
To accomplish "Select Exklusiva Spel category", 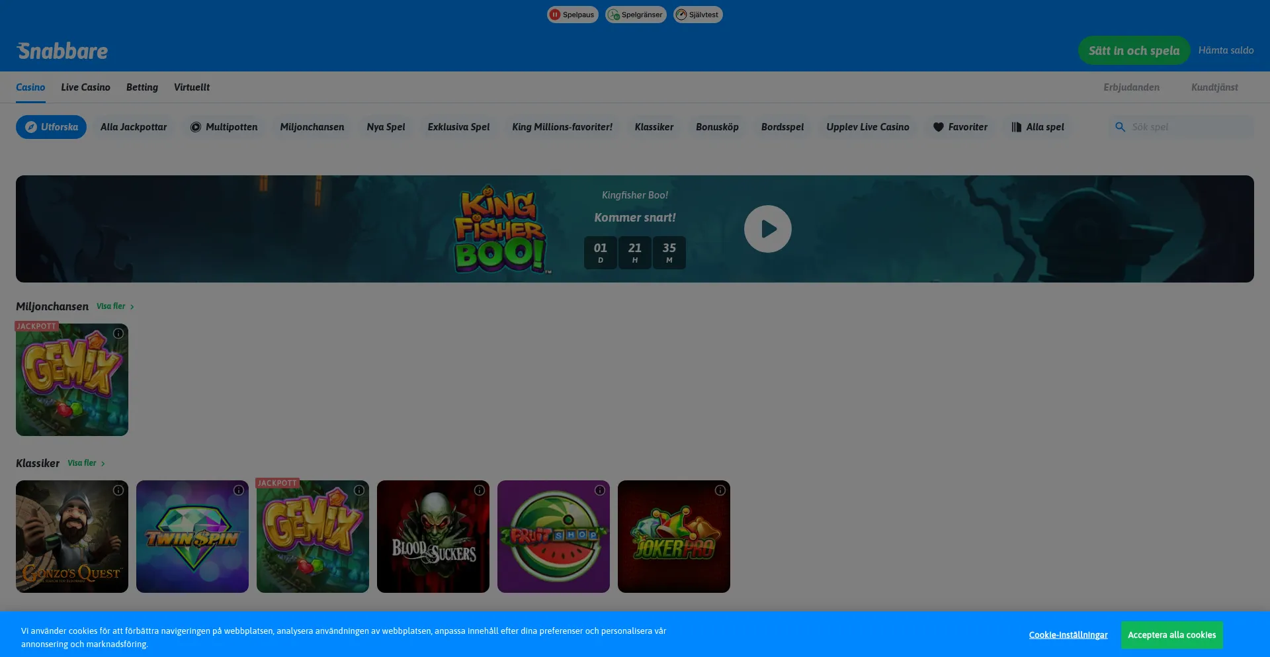I will click(x=458, y=127).
